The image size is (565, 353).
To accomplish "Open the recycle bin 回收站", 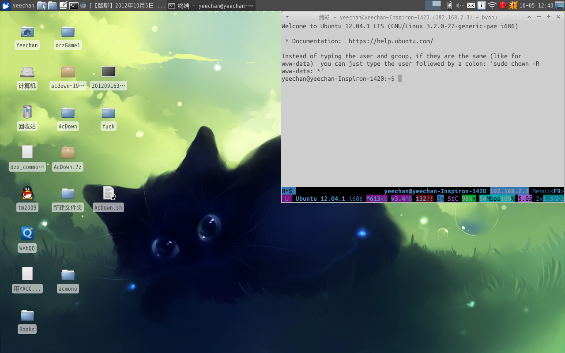I will click(x=27, y=112).
